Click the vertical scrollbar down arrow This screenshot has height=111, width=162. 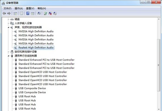159,109
